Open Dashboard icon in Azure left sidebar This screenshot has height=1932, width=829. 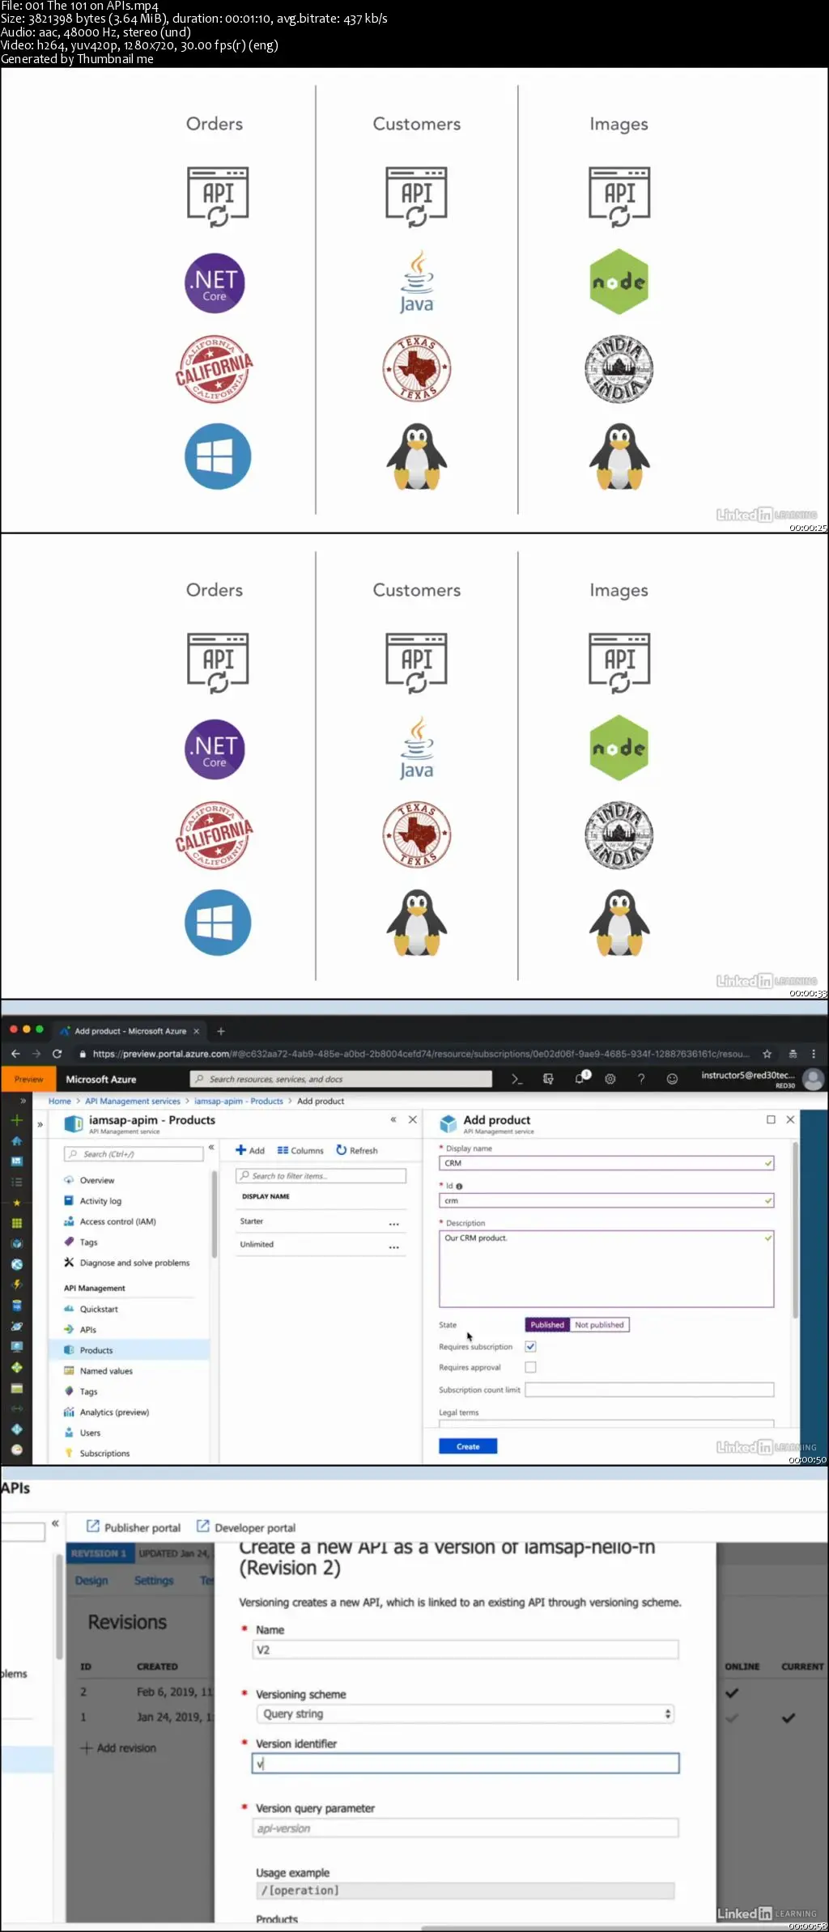click(16, 1161)
